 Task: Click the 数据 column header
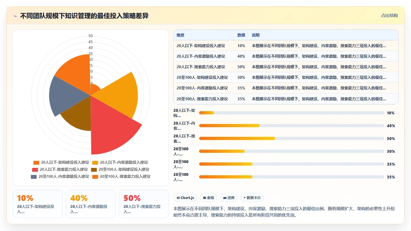click(241, 35)
